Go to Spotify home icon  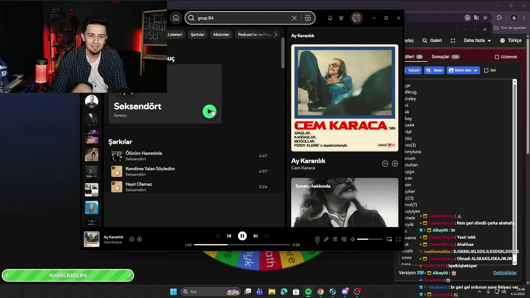[x=176, y=18]
